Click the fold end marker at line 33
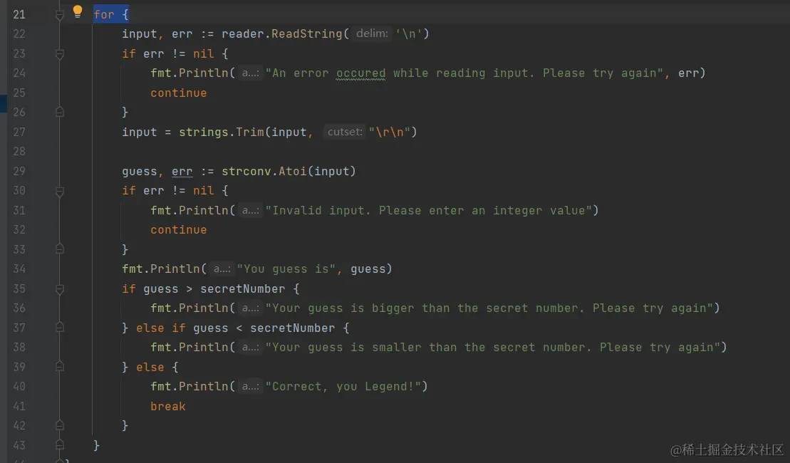Image resolution: width=790 pixels, height=463 pixels. pyautogui.click(x=59, y=249)
